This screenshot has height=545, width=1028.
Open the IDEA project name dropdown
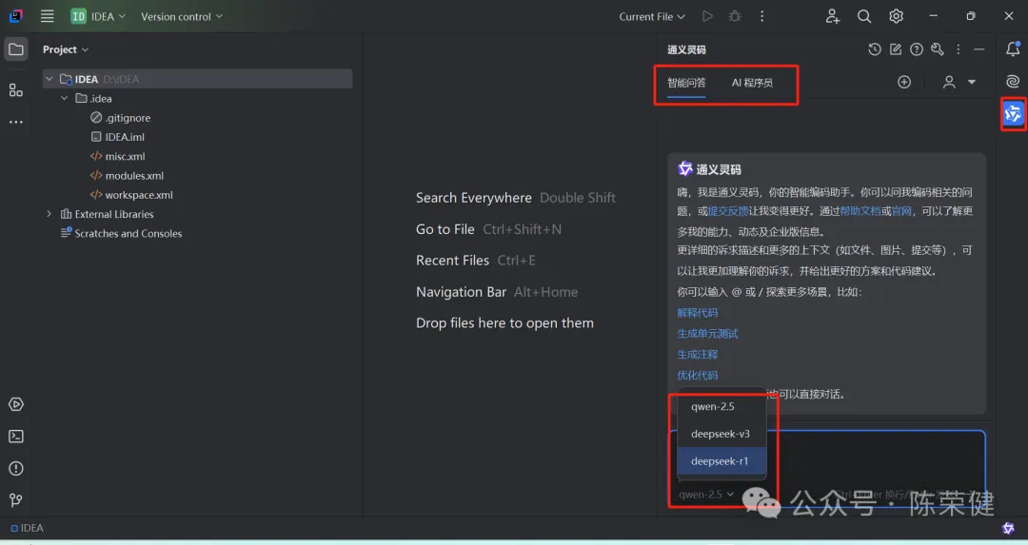[x=98, y=16]
